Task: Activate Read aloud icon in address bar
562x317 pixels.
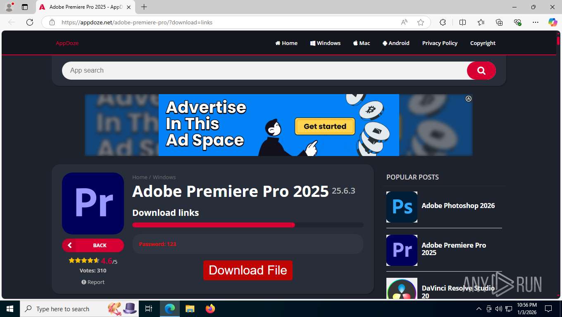Action: (x=404, y=22)
